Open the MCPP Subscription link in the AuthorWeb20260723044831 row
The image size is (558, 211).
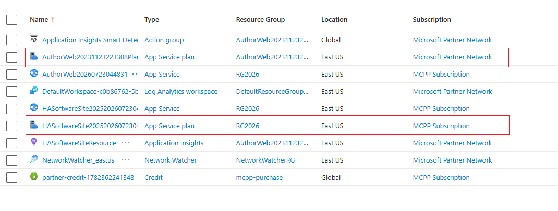pos(441,75)
